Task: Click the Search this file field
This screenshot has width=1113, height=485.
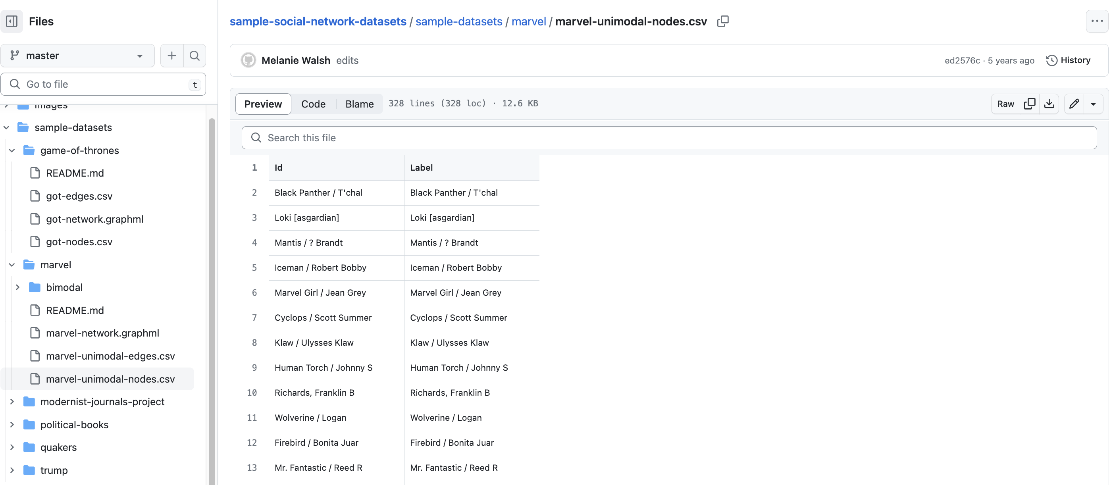Action: pyautogui.click(x=668, y=138)
